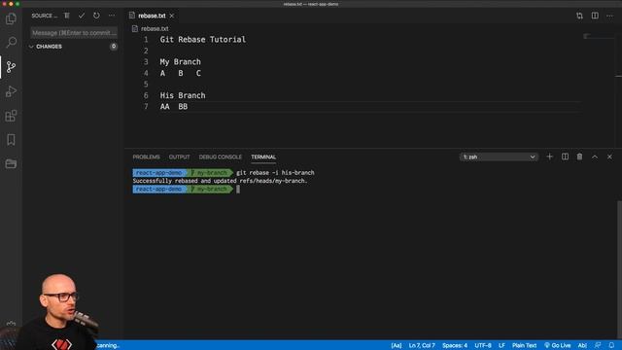This screenshot has width=622, height=350.
Task: Close the rebase.txt editor tab
Action: point(172,16)
